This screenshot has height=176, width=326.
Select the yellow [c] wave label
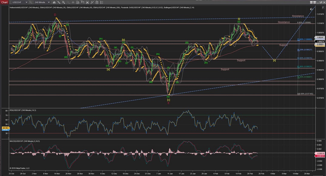tap(168, 100)
